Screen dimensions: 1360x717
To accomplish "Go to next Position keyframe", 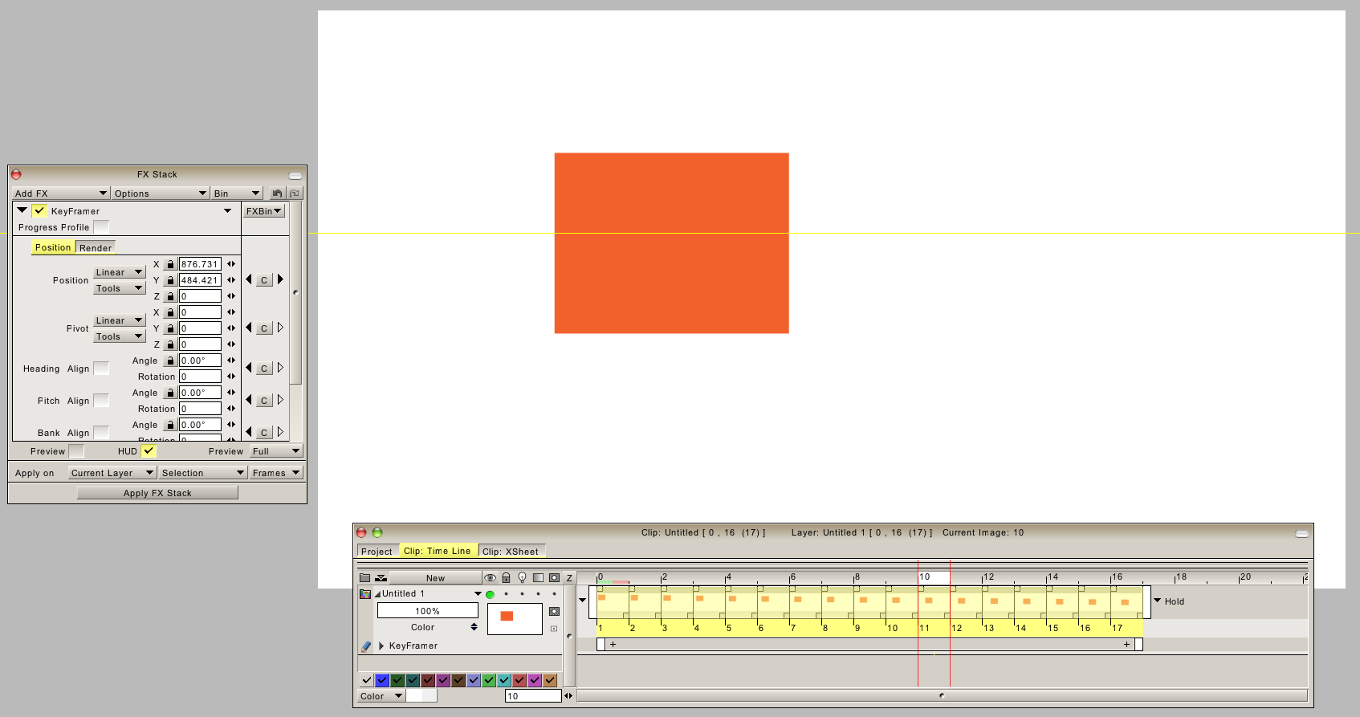I will coord(280,279).
